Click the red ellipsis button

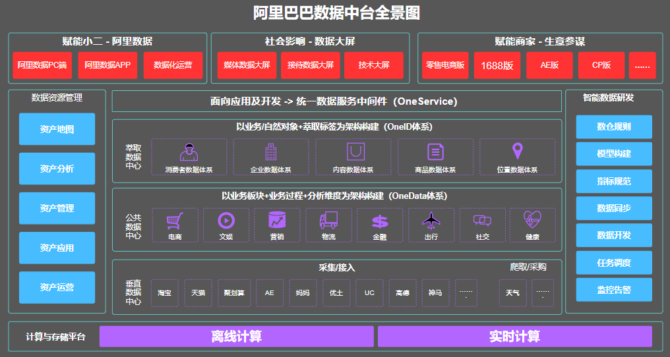click(x=642, y=65)
